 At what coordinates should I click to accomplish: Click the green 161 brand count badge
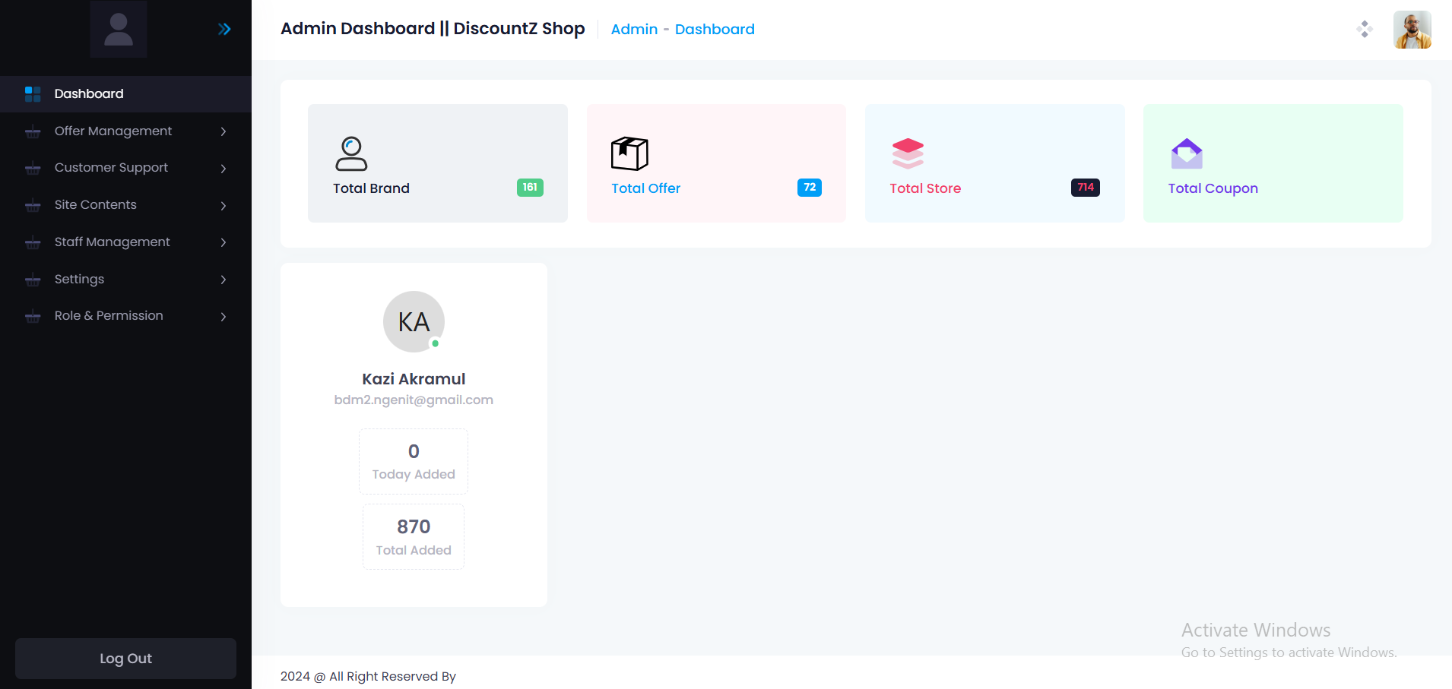click(530, 188)
